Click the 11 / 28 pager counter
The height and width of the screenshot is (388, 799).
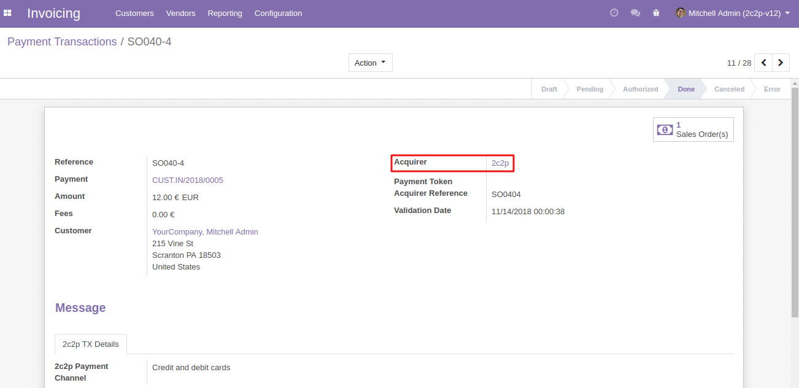739,63
